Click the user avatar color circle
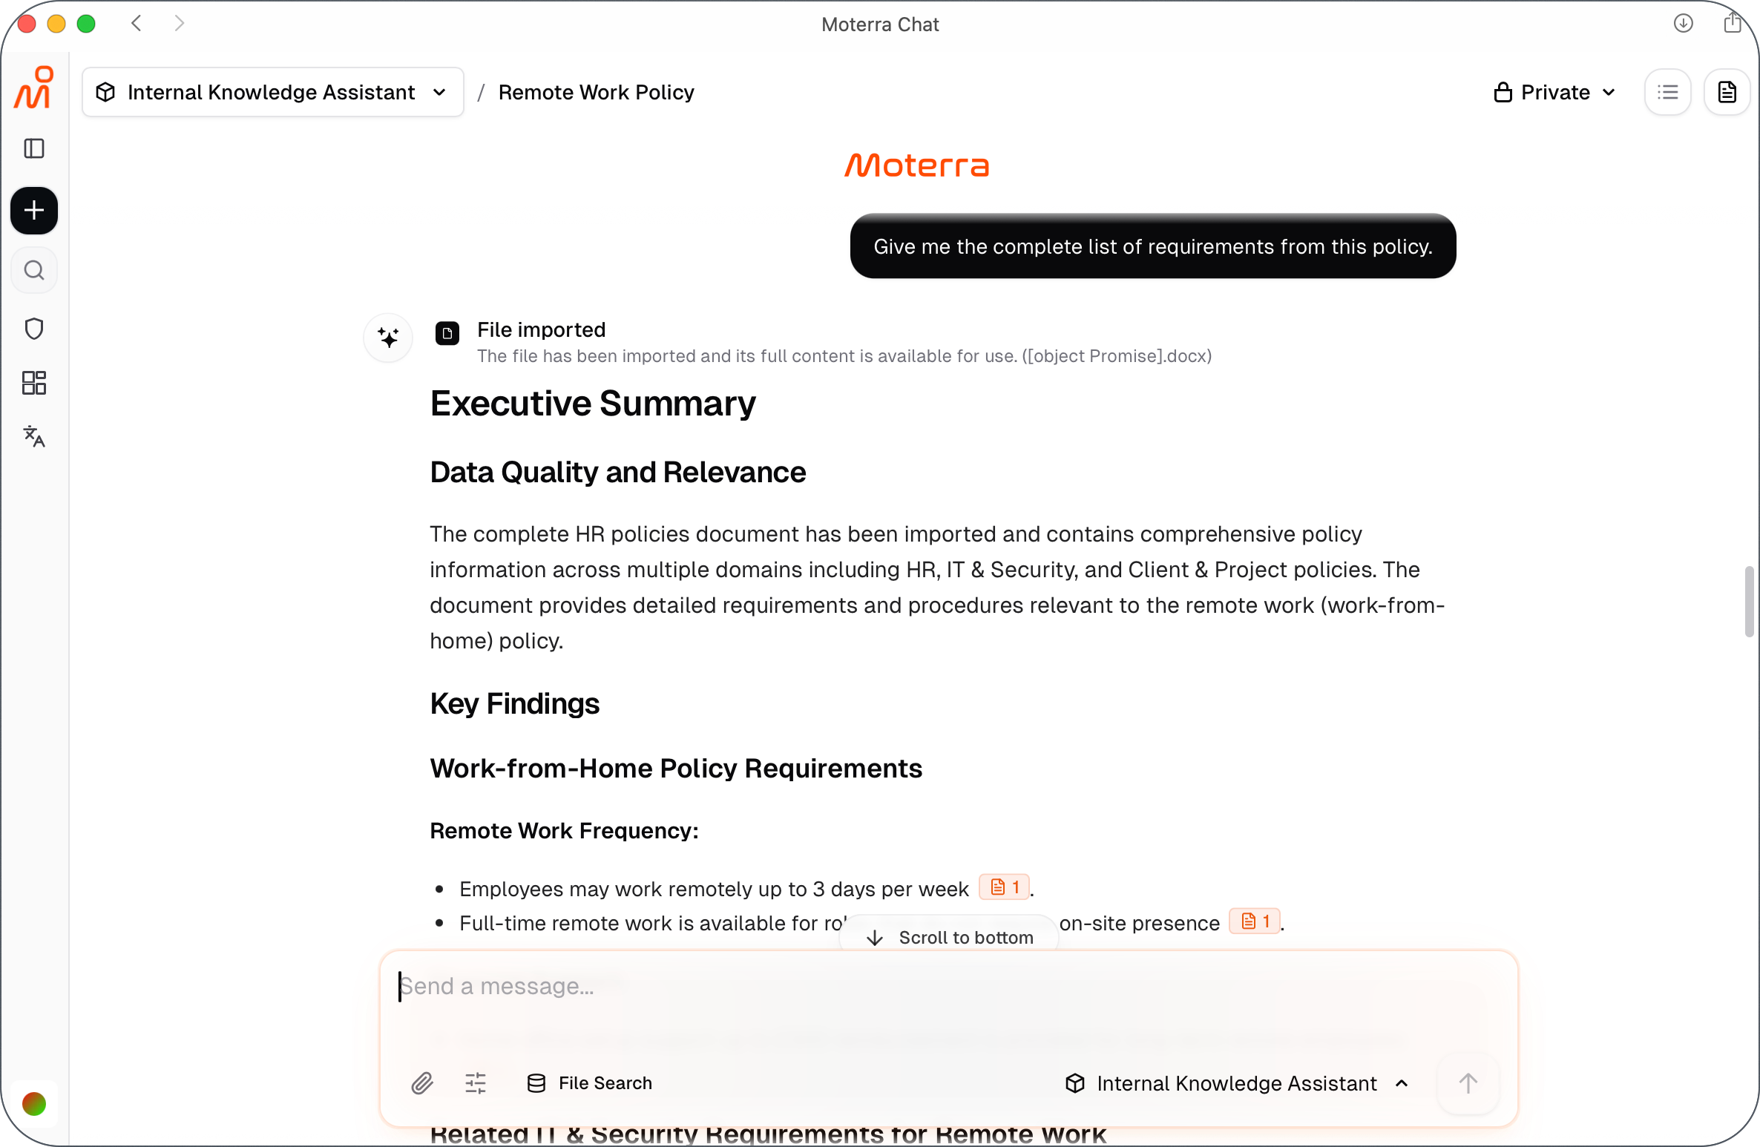The width and height of the screenshot is (1760, 1147). 34,1104
